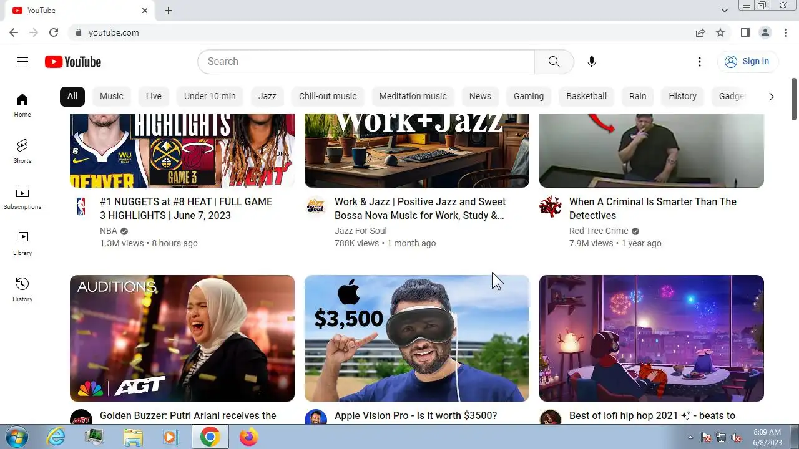799x449 pixels.
Task: Open Subscriptions from the sidebar
Action: [22, 197]
